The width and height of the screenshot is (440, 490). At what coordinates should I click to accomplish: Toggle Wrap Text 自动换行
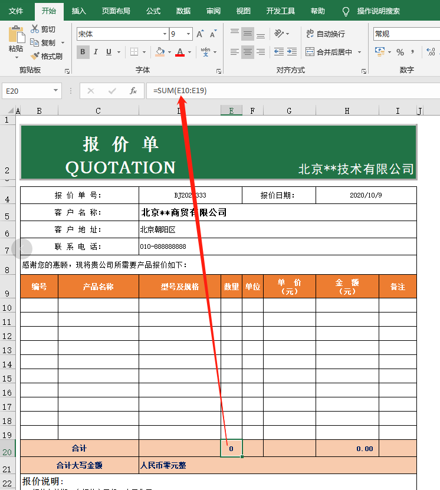pos(326,34)
